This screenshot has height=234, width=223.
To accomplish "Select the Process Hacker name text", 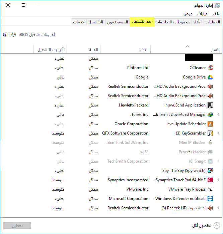I will 192,152.
